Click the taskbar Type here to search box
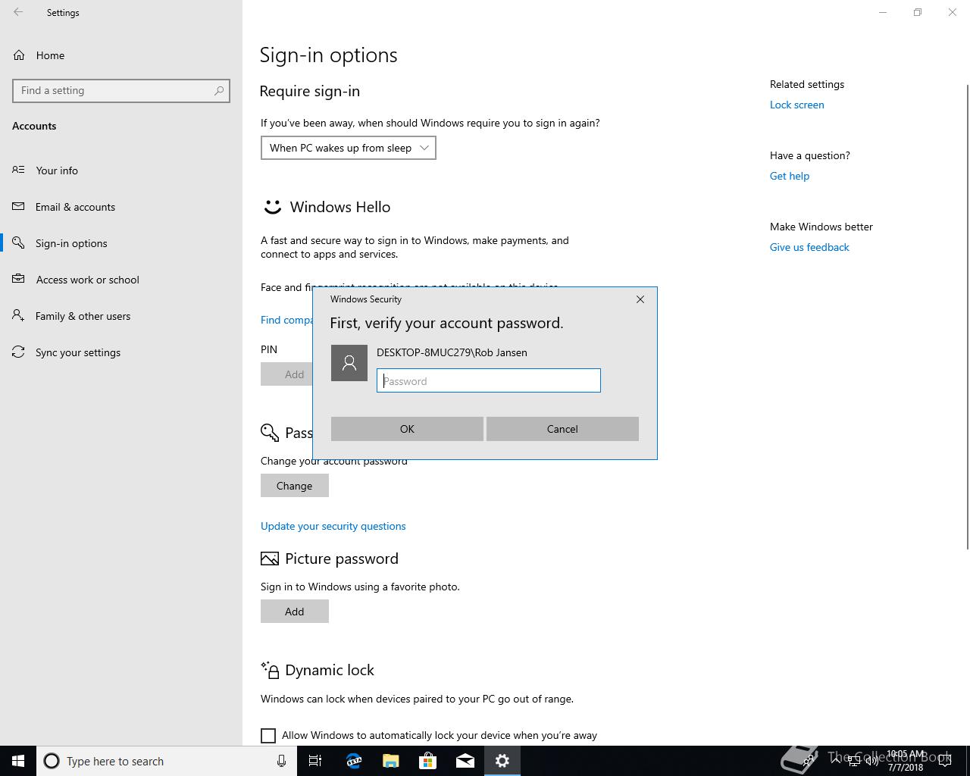This screenshot has height=776, width=970. [167, 761]
